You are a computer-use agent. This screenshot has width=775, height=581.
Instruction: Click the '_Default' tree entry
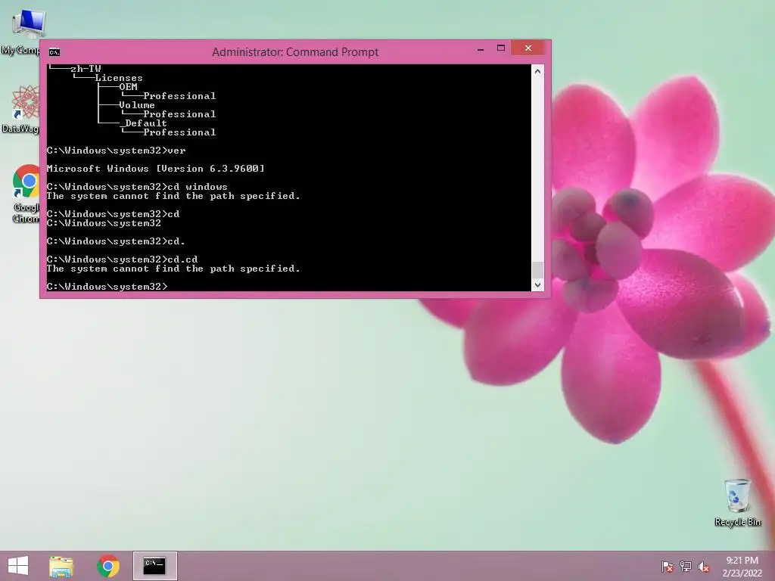point(143,123)
